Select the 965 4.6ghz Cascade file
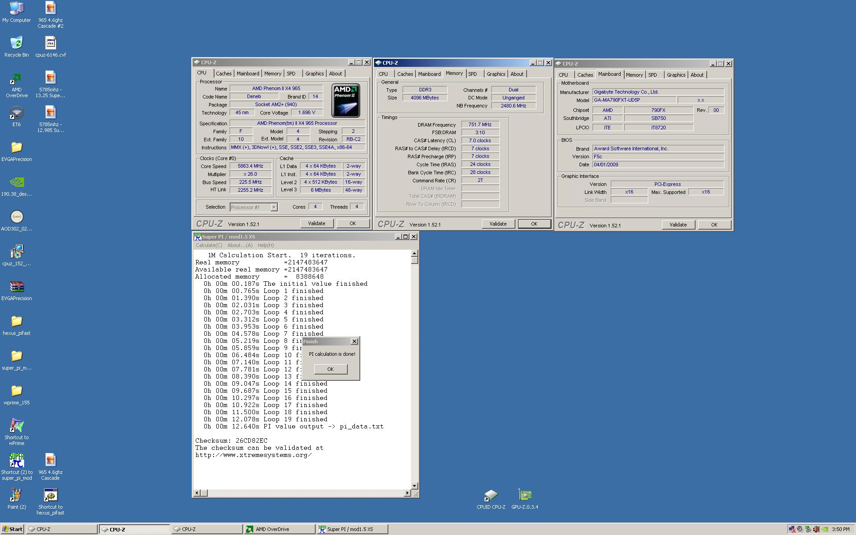Image resolution: width=856 pixels, height=535 pixels. pos(50,466)
